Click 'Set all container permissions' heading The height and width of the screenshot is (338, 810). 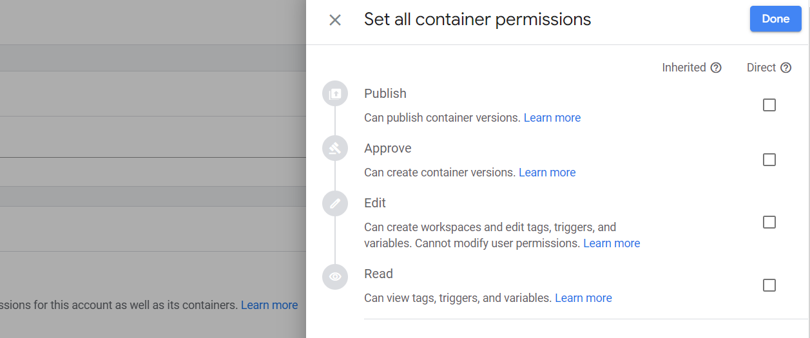point(477,19)
